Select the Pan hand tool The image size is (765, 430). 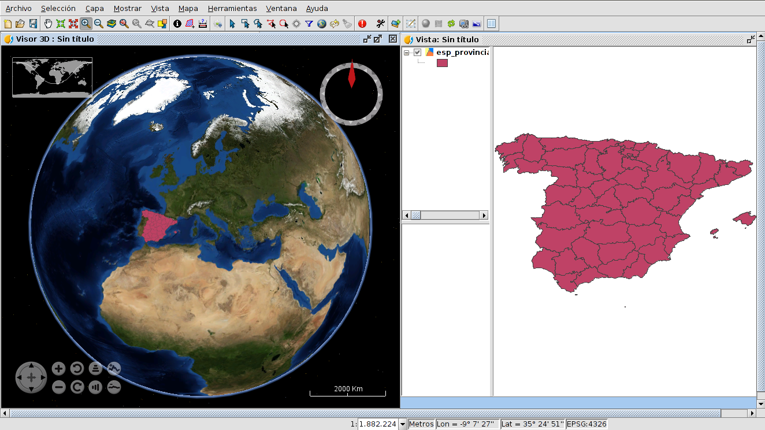(x=48, y=24)
